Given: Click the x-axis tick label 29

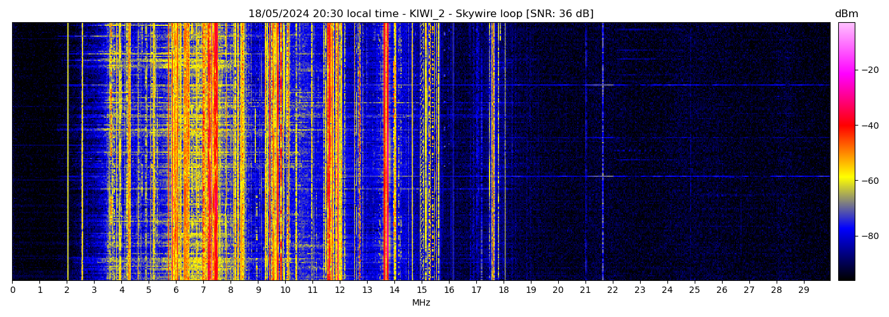Looking at the screenshot, I should click(x=803, y=290).
